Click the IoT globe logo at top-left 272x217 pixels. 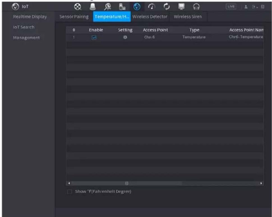coord(15,7)
